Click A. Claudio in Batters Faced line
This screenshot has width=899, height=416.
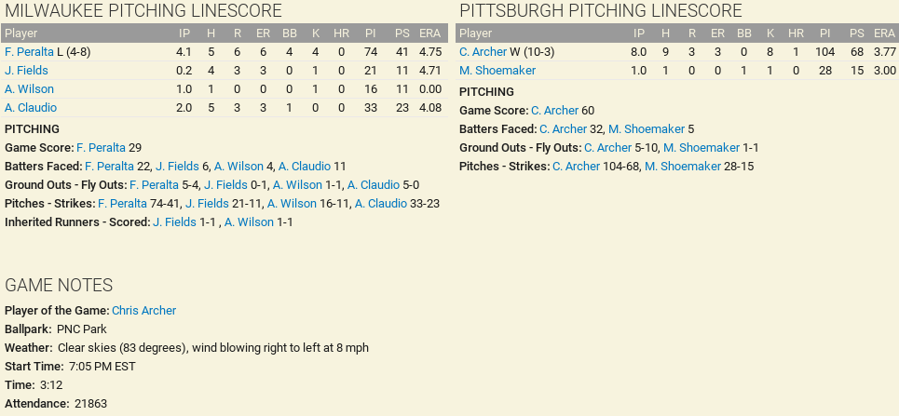click(303, 167)
